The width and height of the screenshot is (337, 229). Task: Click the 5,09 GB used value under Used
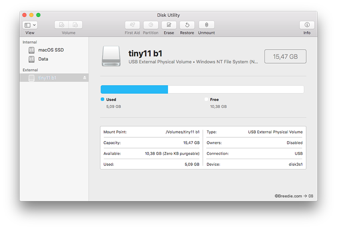[x=113, y=107]
